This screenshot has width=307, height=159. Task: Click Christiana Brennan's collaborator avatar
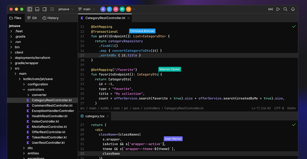109,9
